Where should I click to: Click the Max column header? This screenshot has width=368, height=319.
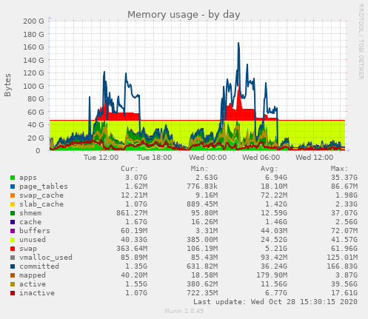(x=339, y=169)
